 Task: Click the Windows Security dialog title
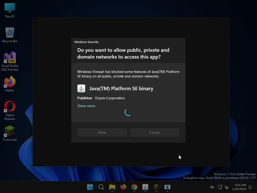click(x=86, y=42)
